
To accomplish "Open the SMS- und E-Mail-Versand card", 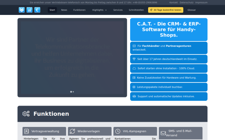I will (181, 133).
